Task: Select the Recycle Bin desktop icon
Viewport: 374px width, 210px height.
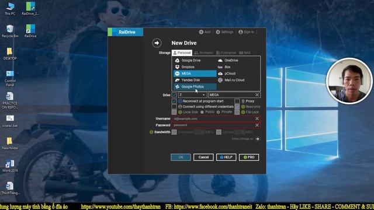Action: pos(10,31)
